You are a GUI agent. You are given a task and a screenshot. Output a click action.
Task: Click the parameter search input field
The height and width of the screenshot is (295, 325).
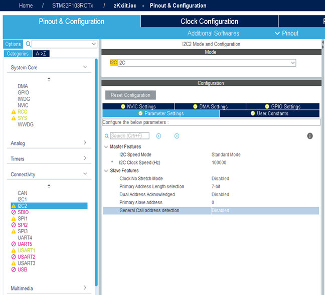(129, 136)
